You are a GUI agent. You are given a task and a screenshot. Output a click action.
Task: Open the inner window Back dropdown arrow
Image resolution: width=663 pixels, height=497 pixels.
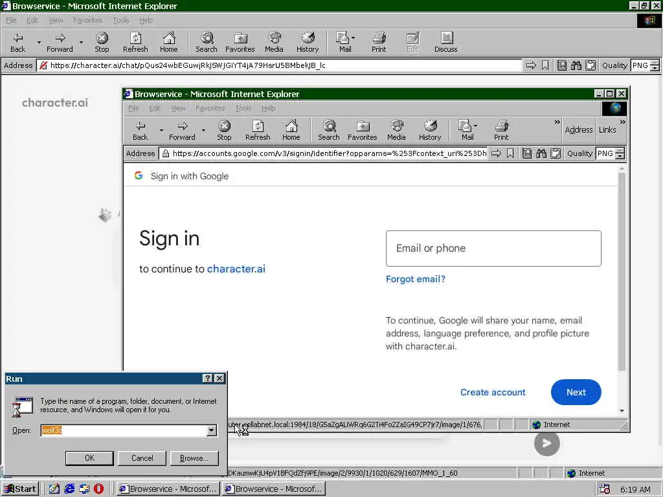pos(161,130)
